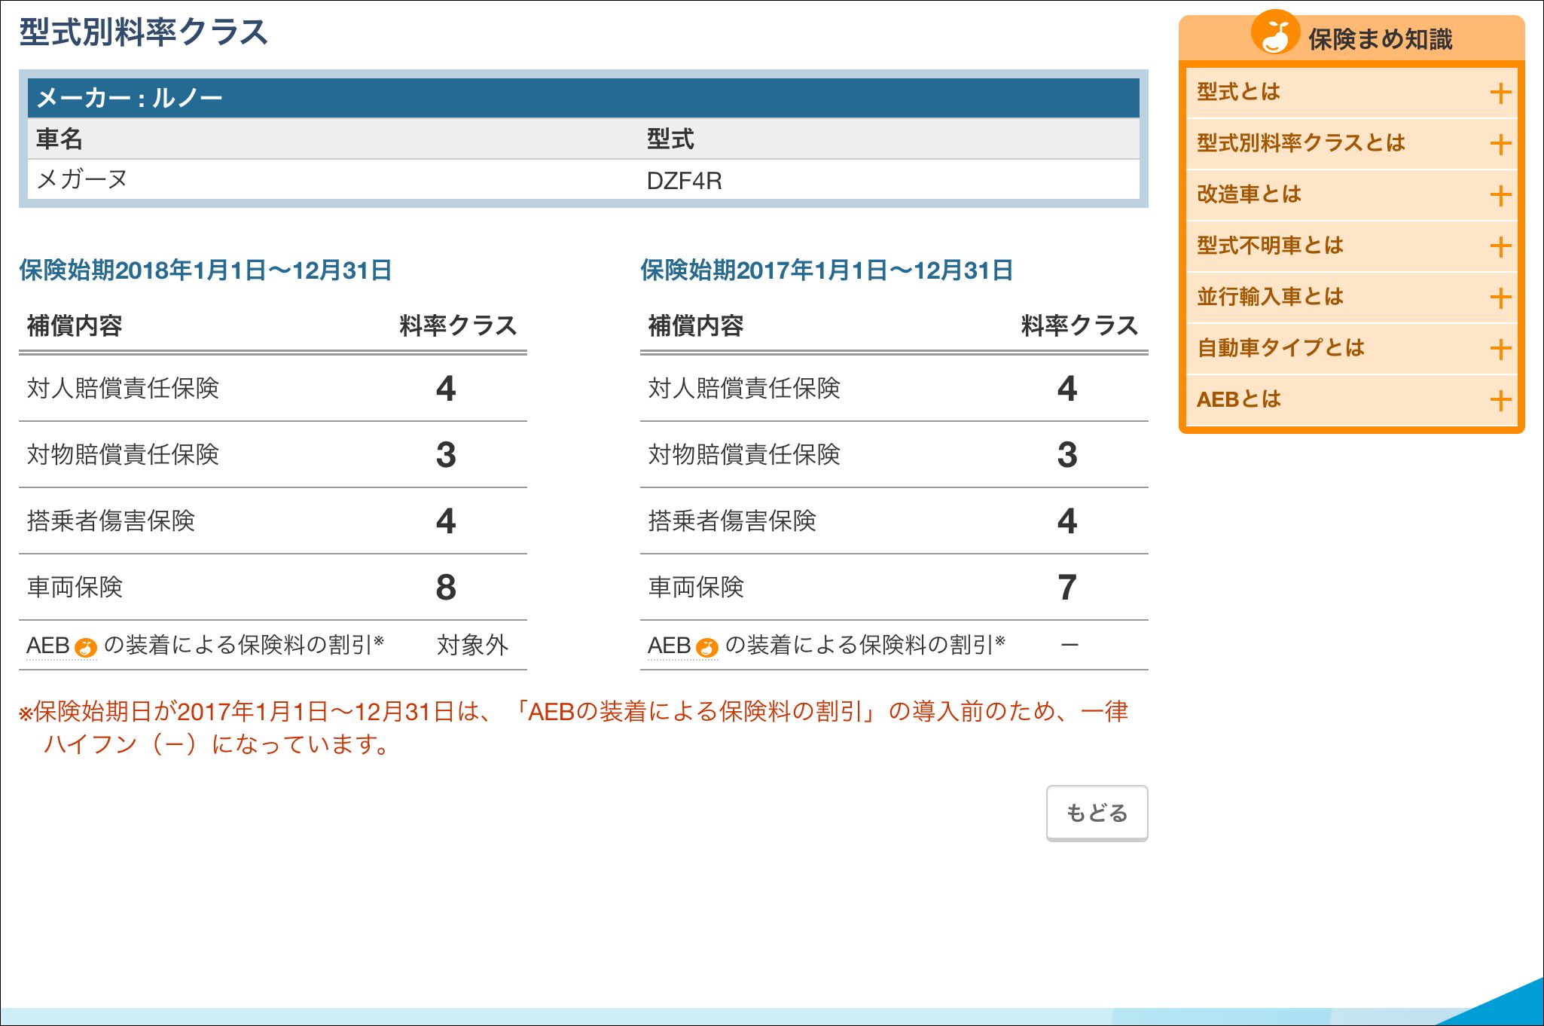
Task: Expand the 改造車とは item
Action: click(x=1352, y=195)
